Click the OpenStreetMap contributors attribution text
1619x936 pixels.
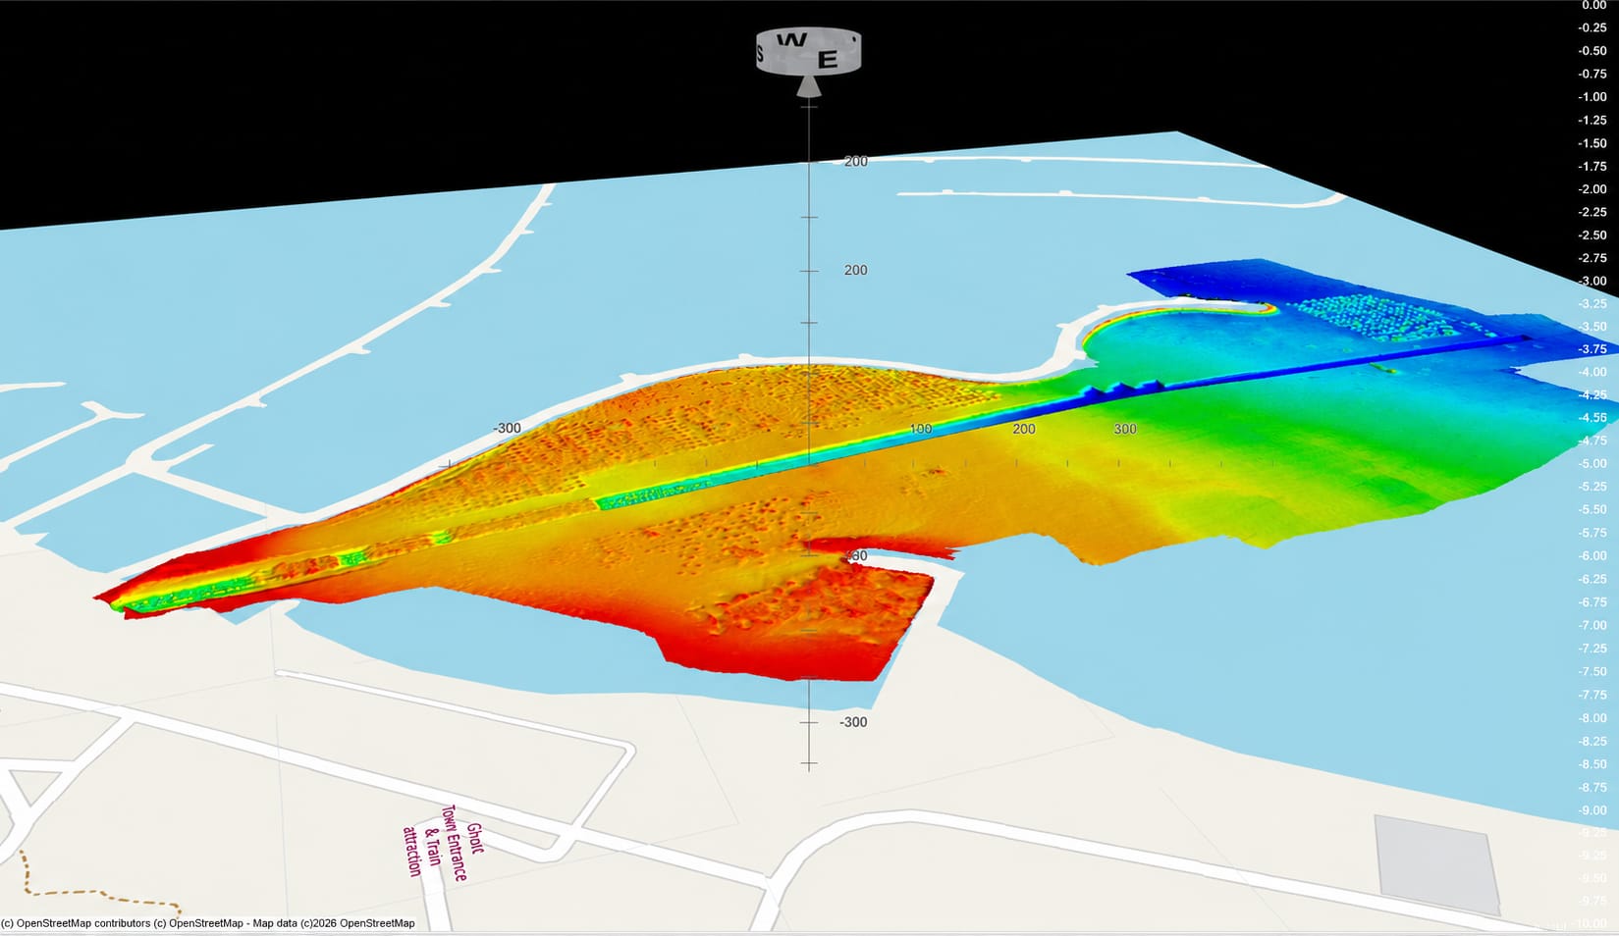[x=207, y=923]
